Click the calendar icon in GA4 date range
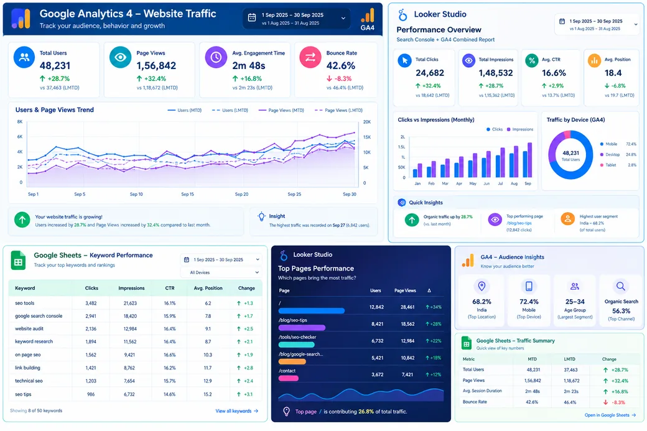Viewport: 647px width, 431px height. 252,18
